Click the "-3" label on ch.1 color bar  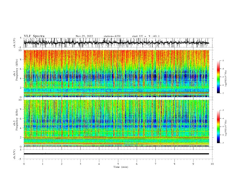click(222, 60)
